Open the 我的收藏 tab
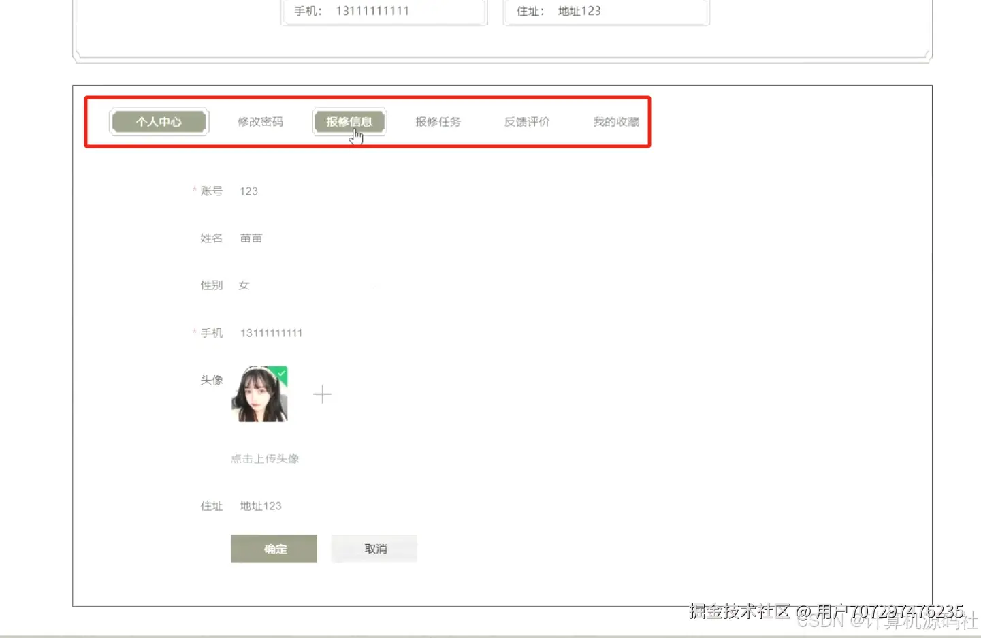 tap(615, 121)
